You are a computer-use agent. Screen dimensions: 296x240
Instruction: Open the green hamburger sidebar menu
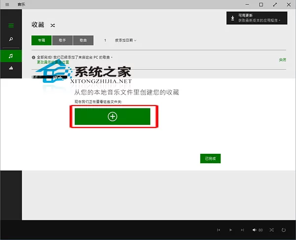11,26
